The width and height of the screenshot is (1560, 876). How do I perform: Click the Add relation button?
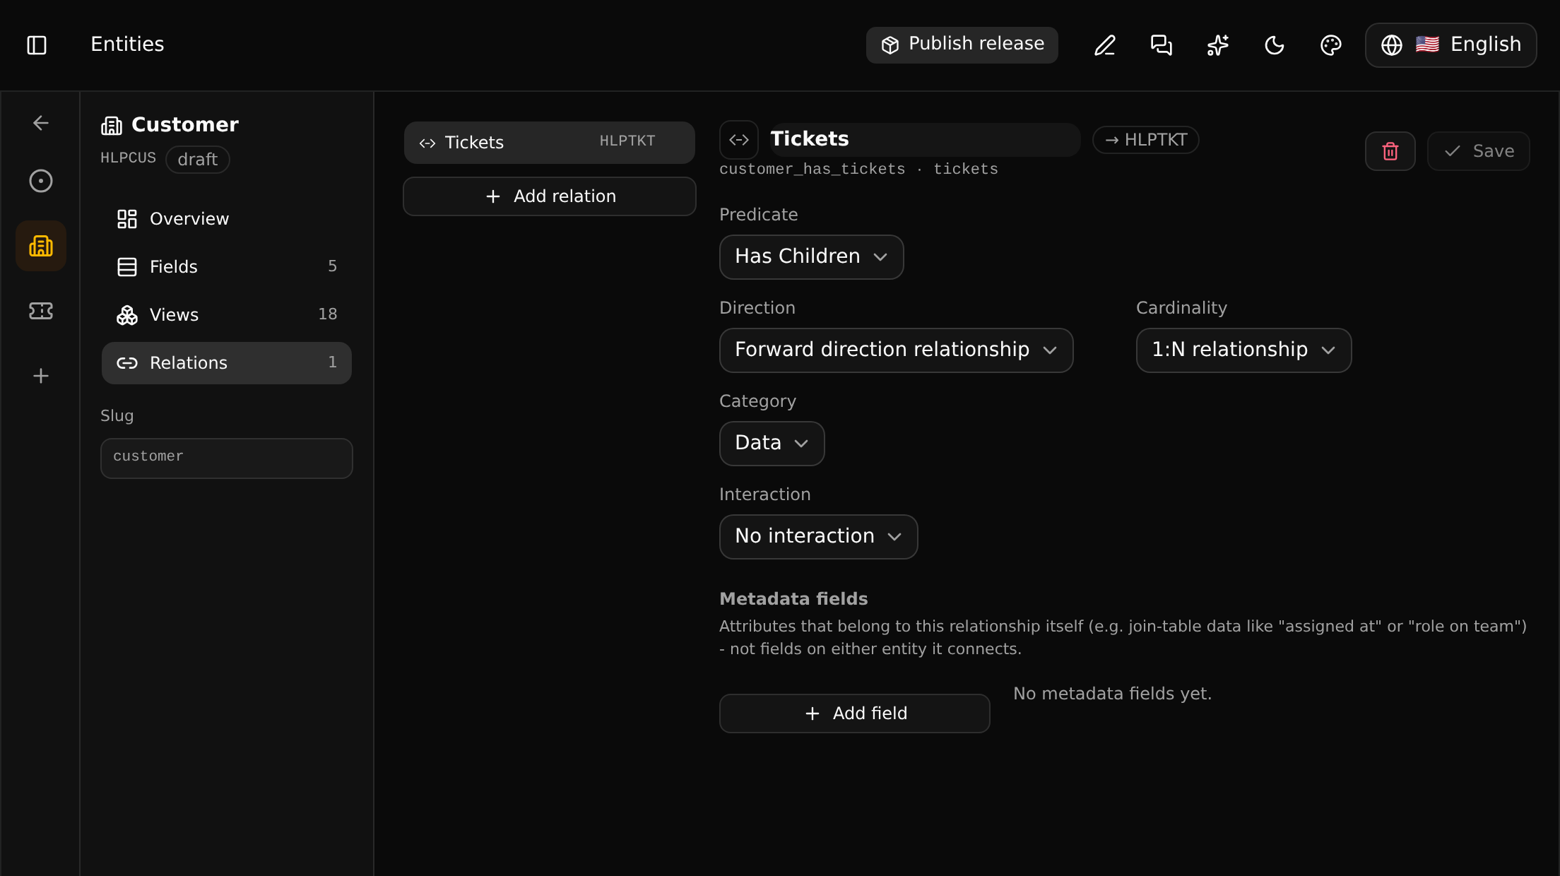click(x=550, y=196)
